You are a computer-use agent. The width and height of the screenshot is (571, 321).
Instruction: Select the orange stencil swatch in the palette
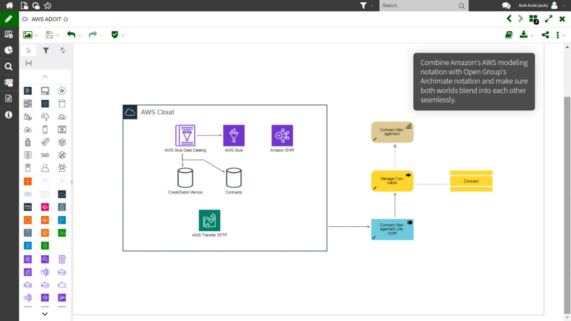click(28, 181)
